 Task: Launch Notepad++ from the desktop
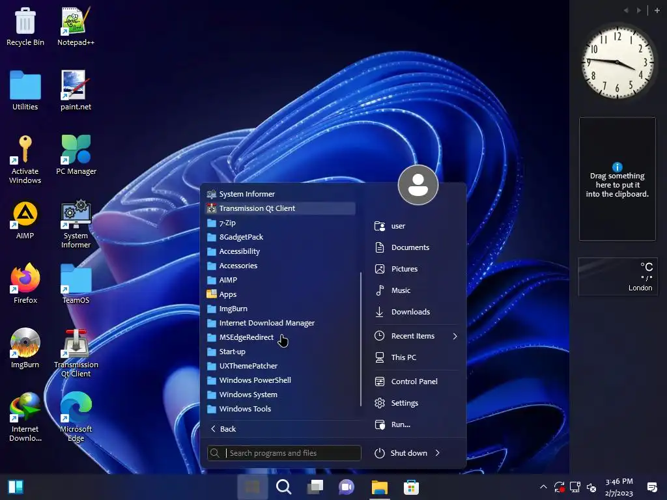(x=76, y=27)
